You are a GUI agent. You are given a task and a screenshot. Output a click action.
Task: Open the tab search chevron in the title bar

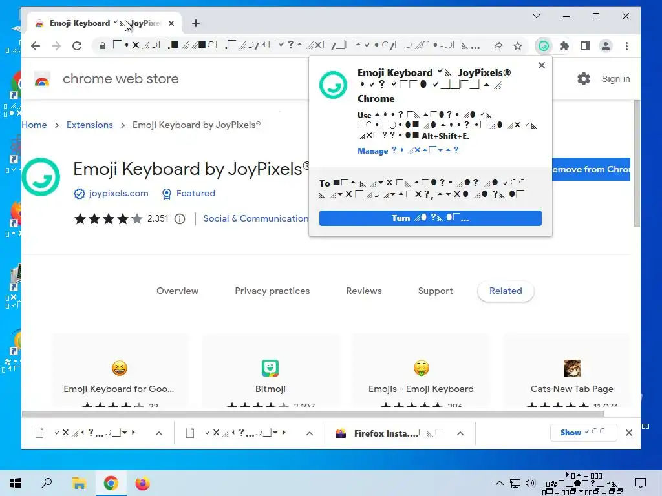(x=537, y=16)
